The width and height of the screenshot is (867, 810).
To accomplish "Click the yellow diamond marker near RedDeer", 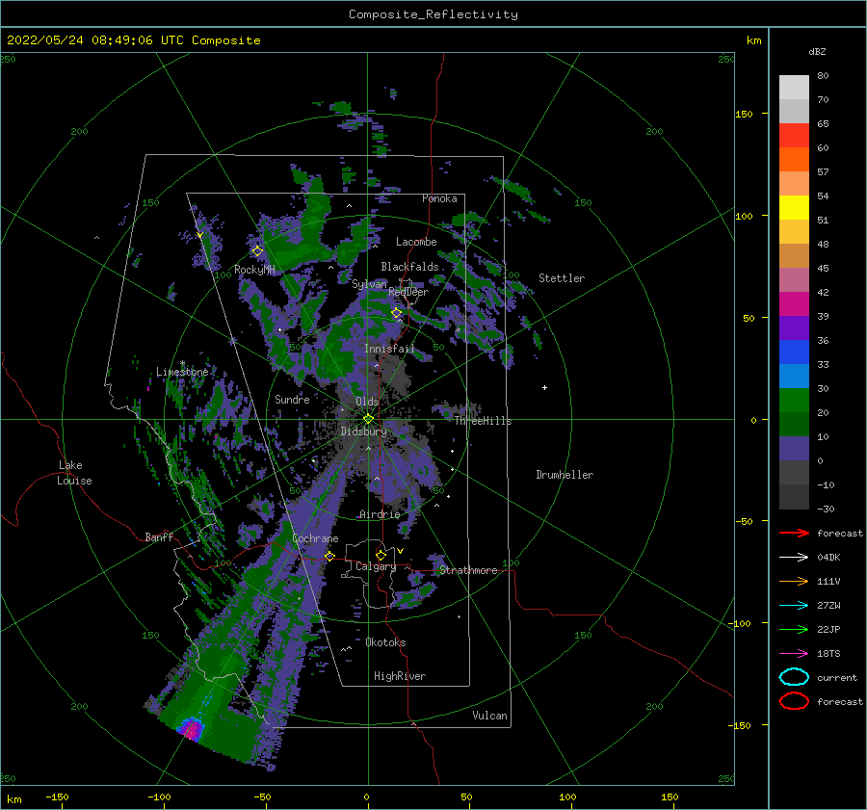I will click(397, 313).
